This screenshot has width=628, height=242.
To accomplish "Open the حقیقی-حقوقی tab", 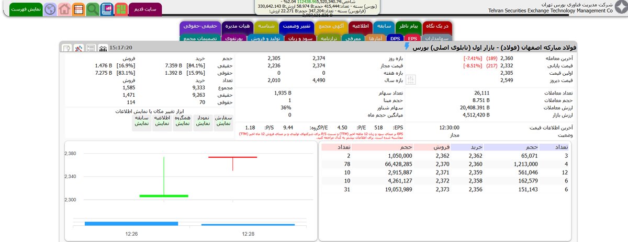I will (200, 27).
